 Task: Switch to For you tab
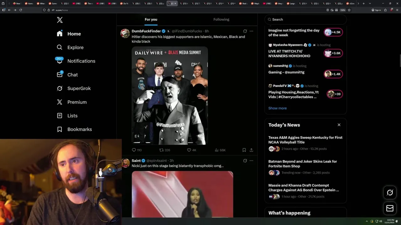click(x=151, y=19)
